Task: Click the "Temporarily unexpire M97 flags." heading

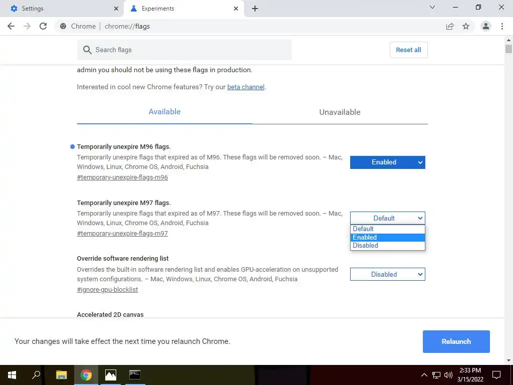Action: [124, 203]
